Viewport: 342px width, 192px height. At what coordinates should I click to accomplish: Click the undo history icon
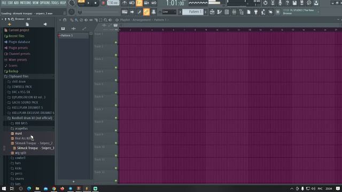(265, 3)
